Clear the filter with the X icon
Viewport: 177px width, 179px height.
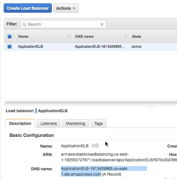point(102,24)
